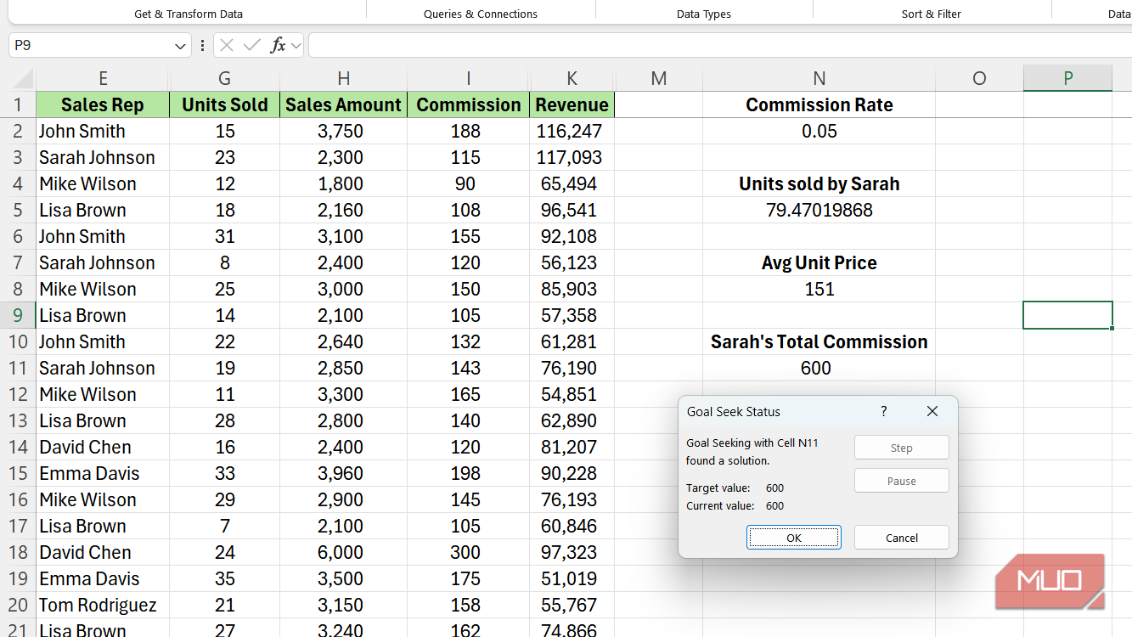Click the Get & Transform Data group label

[189, 14]
